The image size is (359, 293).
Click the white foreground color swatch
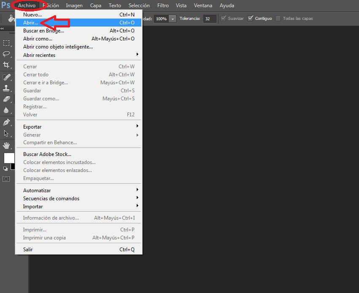tap(9, 158)
